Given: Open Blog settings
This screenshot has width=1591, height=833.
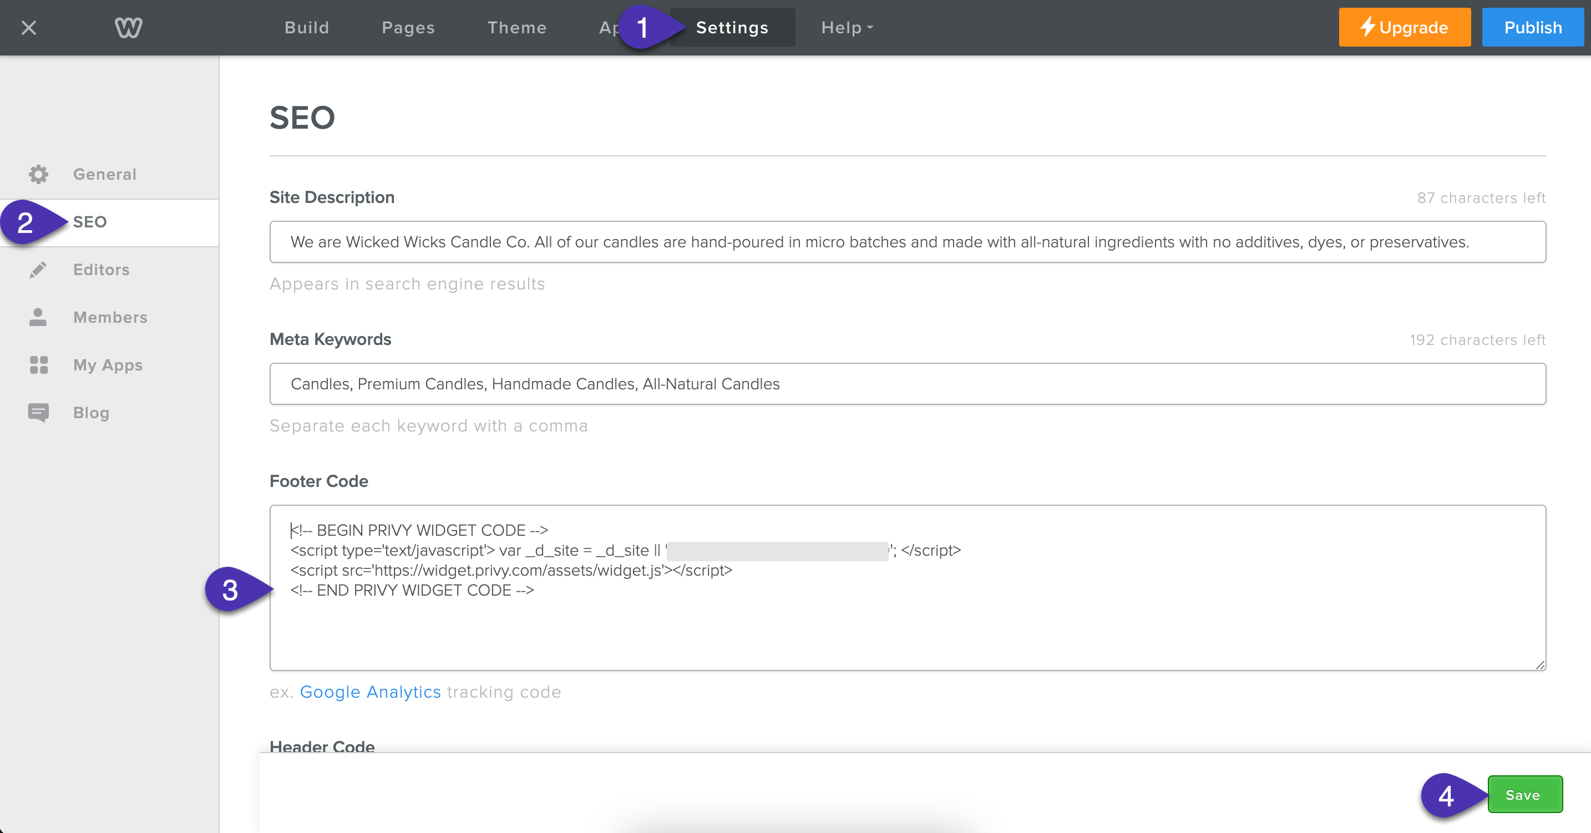Looking at the screenshot, I should point(92,413).
